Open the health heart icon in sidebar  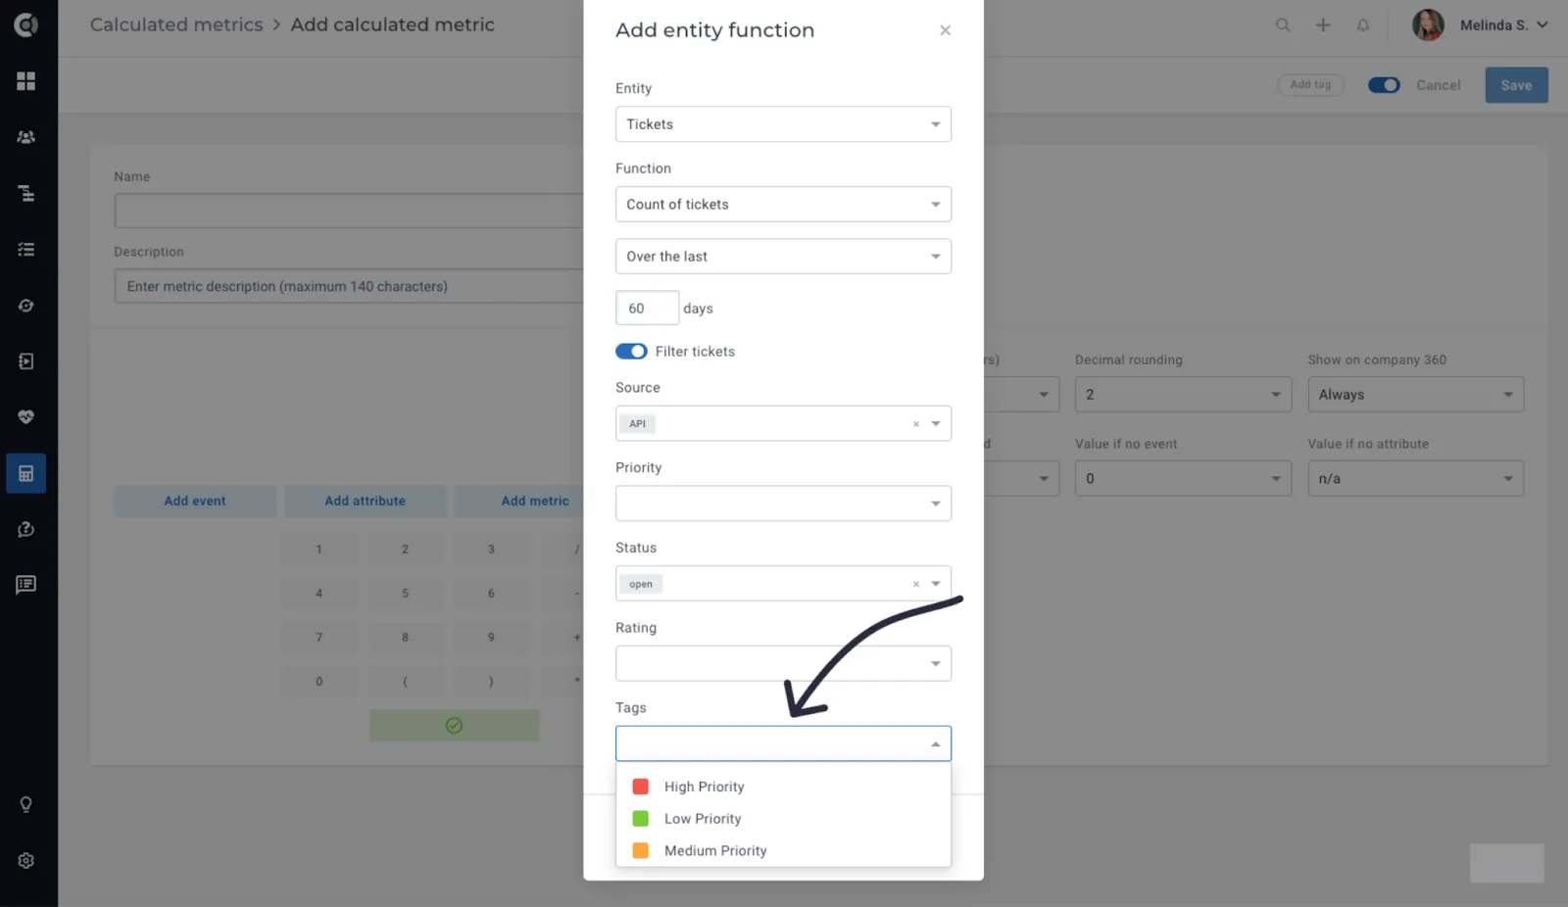pyautogui.click(x=26, y=417)
